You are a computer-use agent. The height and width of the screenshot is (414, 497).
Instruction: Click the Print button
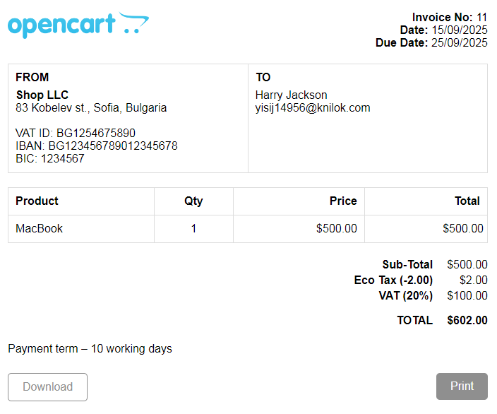(462, 386)
